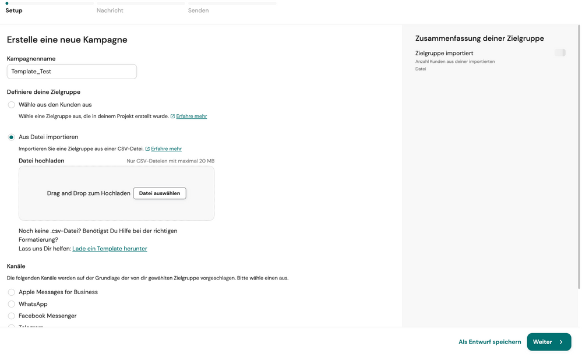Switch to the Nachricht step

click(110, 10)
